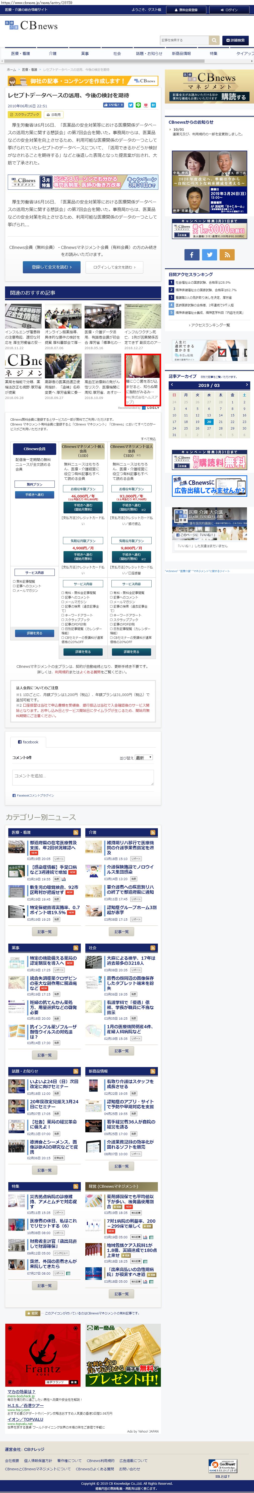
Task: Open 個人情報保護方針 footer link
Action: (38, 1461)
